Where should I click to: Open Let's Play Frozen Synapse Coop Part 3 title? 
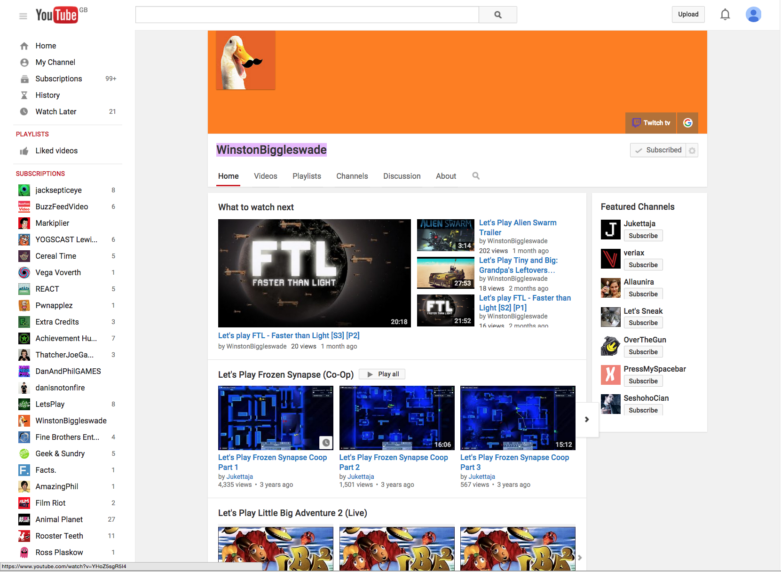pos(514,462)
